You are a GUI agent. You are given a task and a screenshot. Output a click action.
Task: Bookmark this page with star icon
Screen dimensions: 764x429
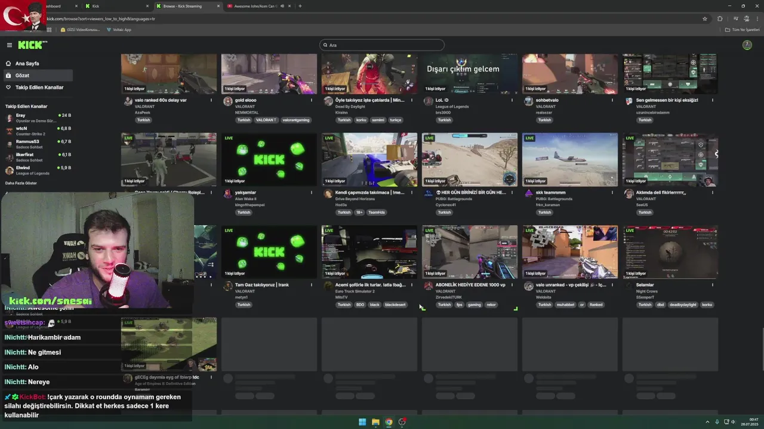(705, 18)
